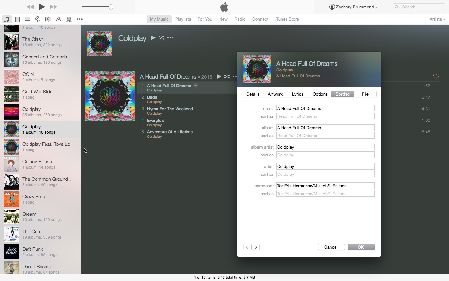Click the rewind previous track button
The height and width of the screenshot is (281, 449).
(30, 7)
